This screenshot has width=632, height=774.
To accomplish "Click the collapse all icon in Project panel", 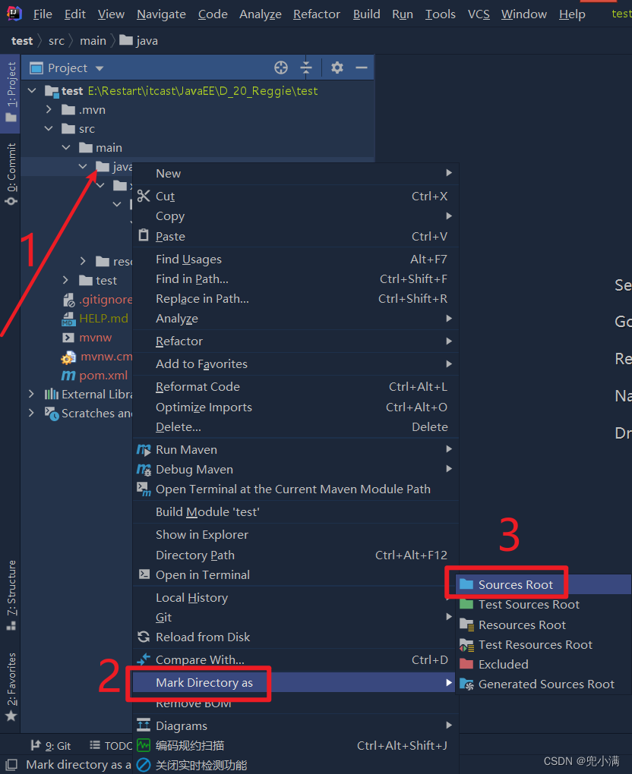I will [x=306, y=68].
